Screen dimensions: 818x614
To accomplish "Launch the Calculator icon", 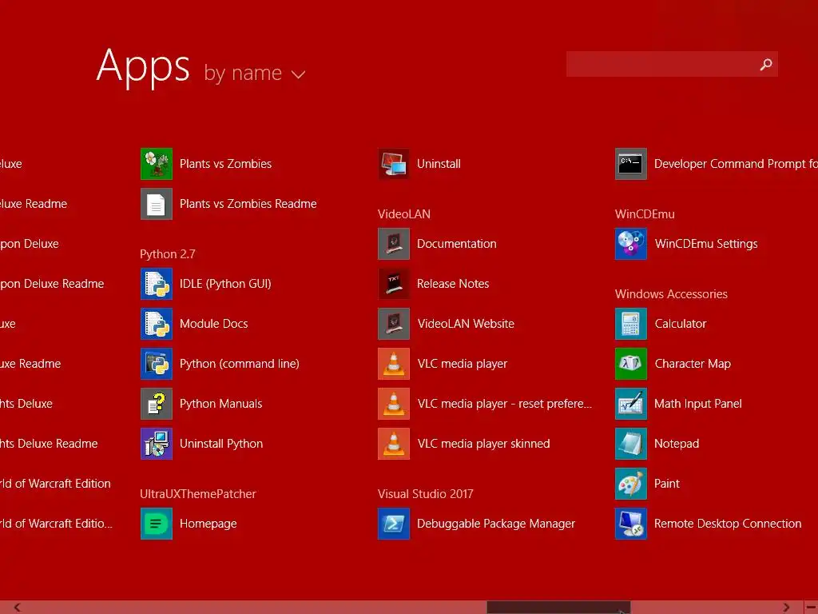I will 631,324.
